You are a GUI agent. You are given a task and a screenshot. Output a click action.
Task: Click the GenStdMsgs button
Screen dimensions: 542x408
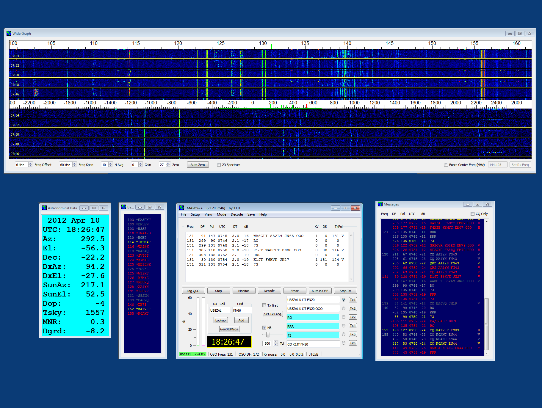[x=229, y=329]
